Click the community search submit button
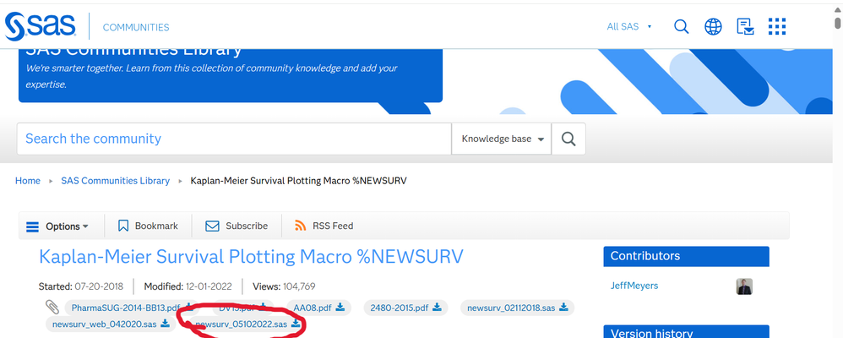 click(x=568, y=139)
